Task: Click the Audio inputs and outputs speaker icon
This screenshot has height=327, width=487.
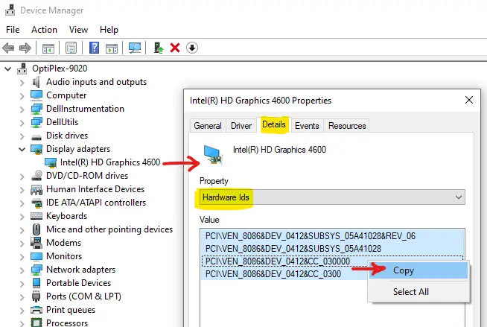Action: tap(36, 82)
